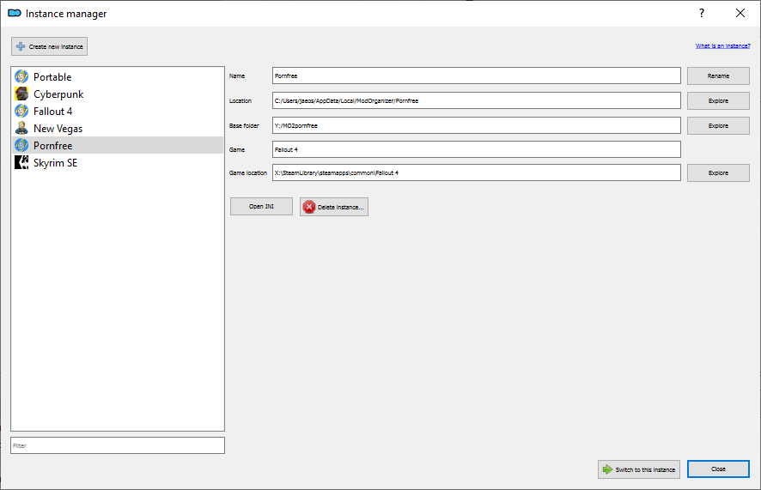
Task: Click the Skyrim SE instance icon
Action: pos(21,162)
